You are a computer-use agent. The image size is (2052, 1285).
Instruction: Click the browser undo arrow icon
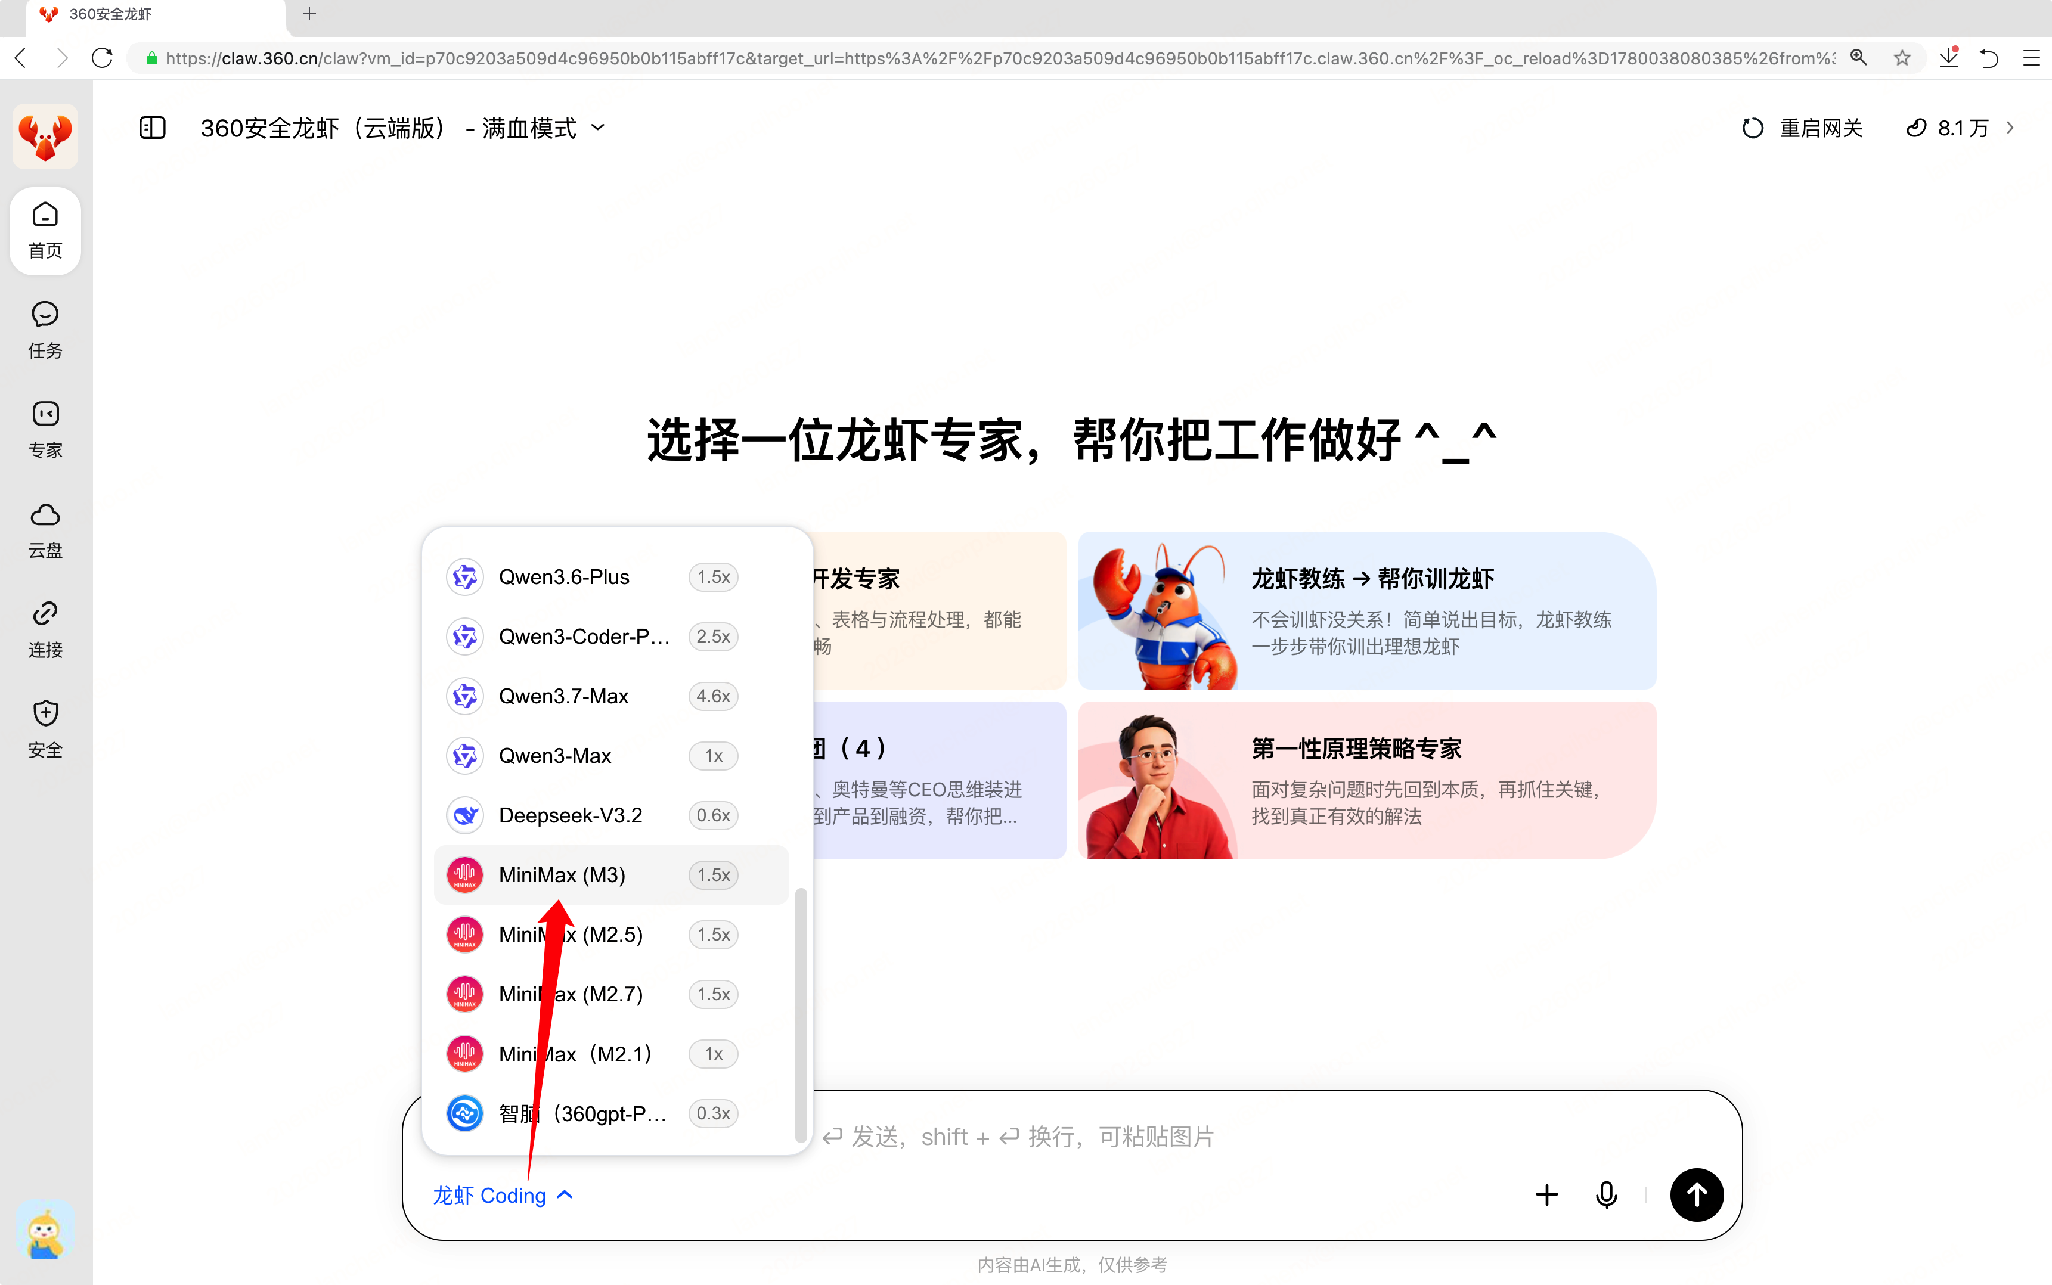[x=1989, y=58]
